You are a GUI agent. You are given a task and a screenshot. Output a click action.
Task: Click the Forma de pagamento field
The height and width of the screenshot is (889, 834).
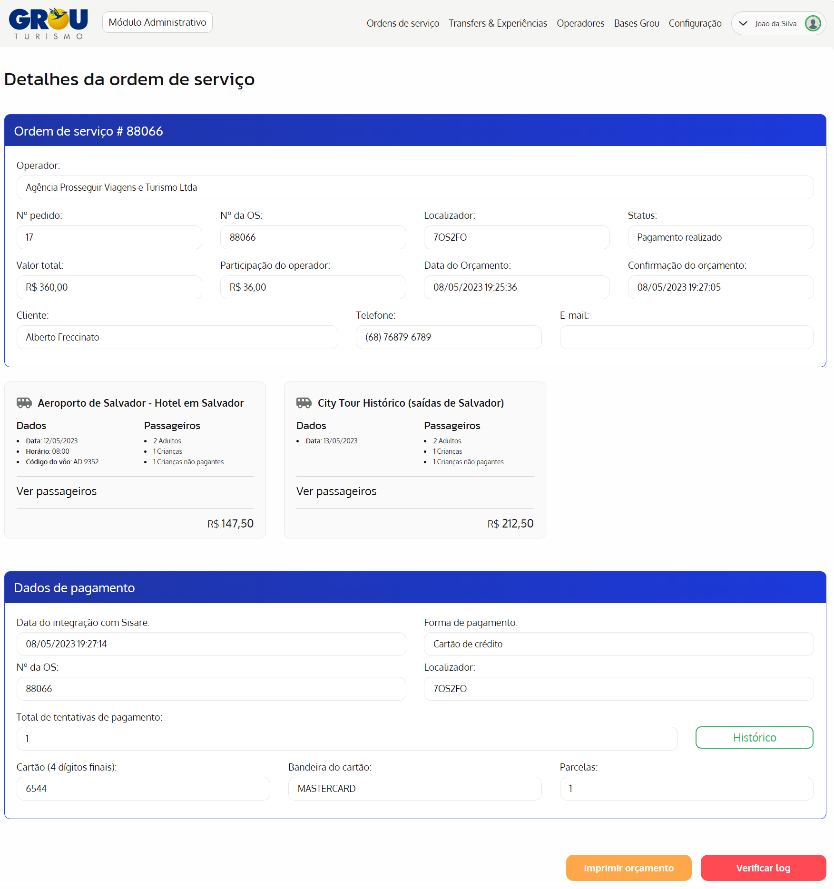[x=618, y=644]
